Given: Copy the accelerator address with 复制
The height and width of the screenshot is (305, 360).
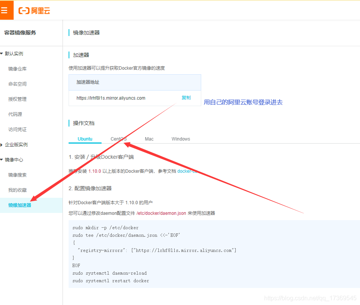Looking at the screenshot, I should pos(186,98).
